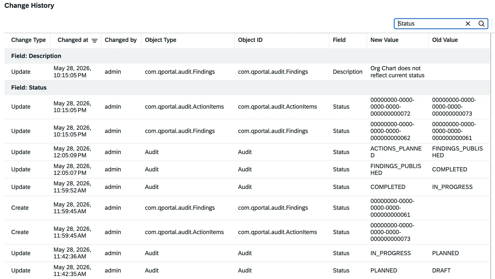Select admin in the Description update row

[113, 72]
